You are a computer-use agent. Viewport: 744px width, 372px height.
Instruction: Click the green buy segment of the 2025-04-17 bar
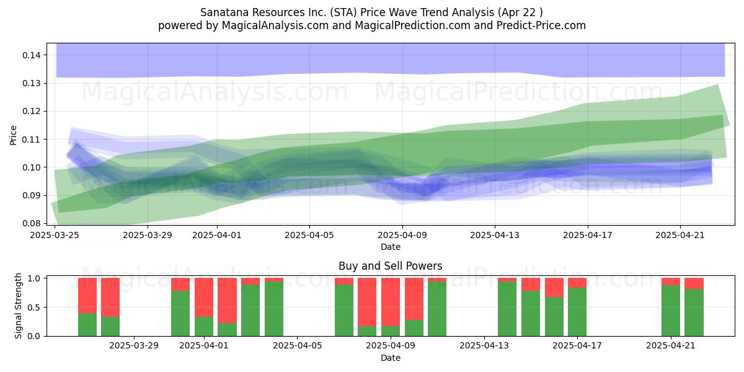click(577, 312)
